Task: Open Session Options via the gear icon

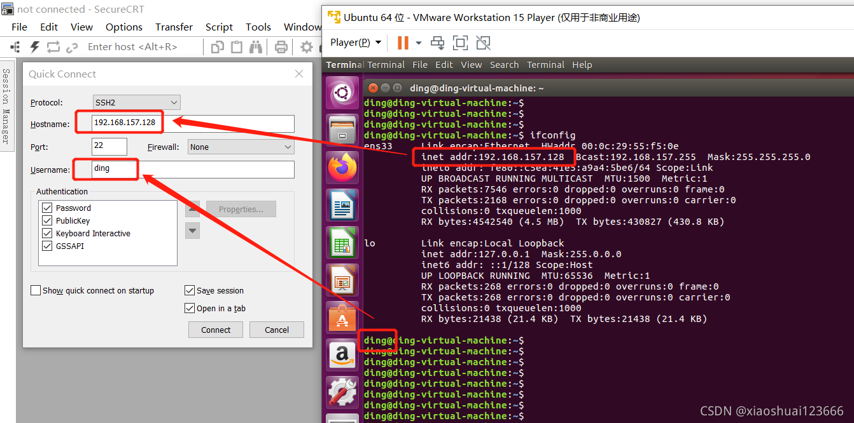Action: (x=306, y=46)
